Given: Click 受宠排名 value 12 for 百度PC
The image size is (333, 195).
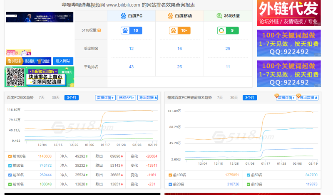Looking at the screenshot, I should (131, 49).
